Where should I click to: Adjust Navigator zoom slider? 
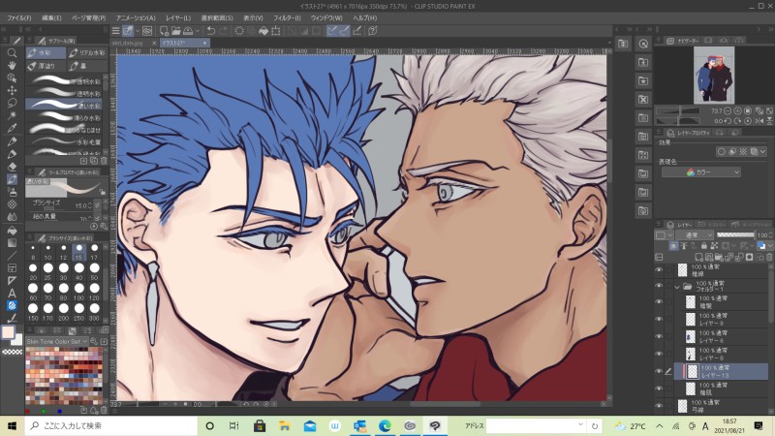(x=679, y=110)
